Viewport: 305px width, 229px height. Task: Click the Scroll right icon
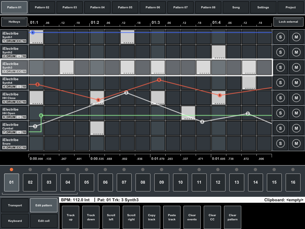pyautogui.click(x=131, y=217)
